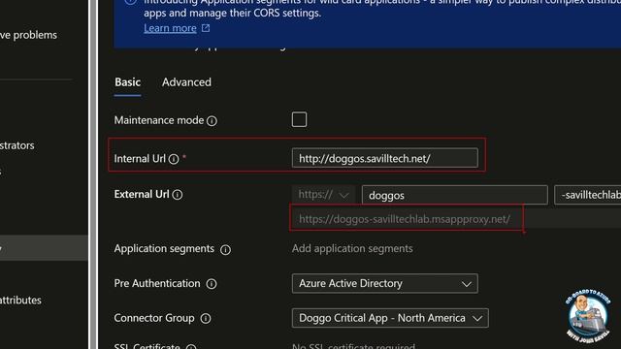Click the Connector Group label
The width and height of the screenshot is (621, 349).
(x=154, y=318)
